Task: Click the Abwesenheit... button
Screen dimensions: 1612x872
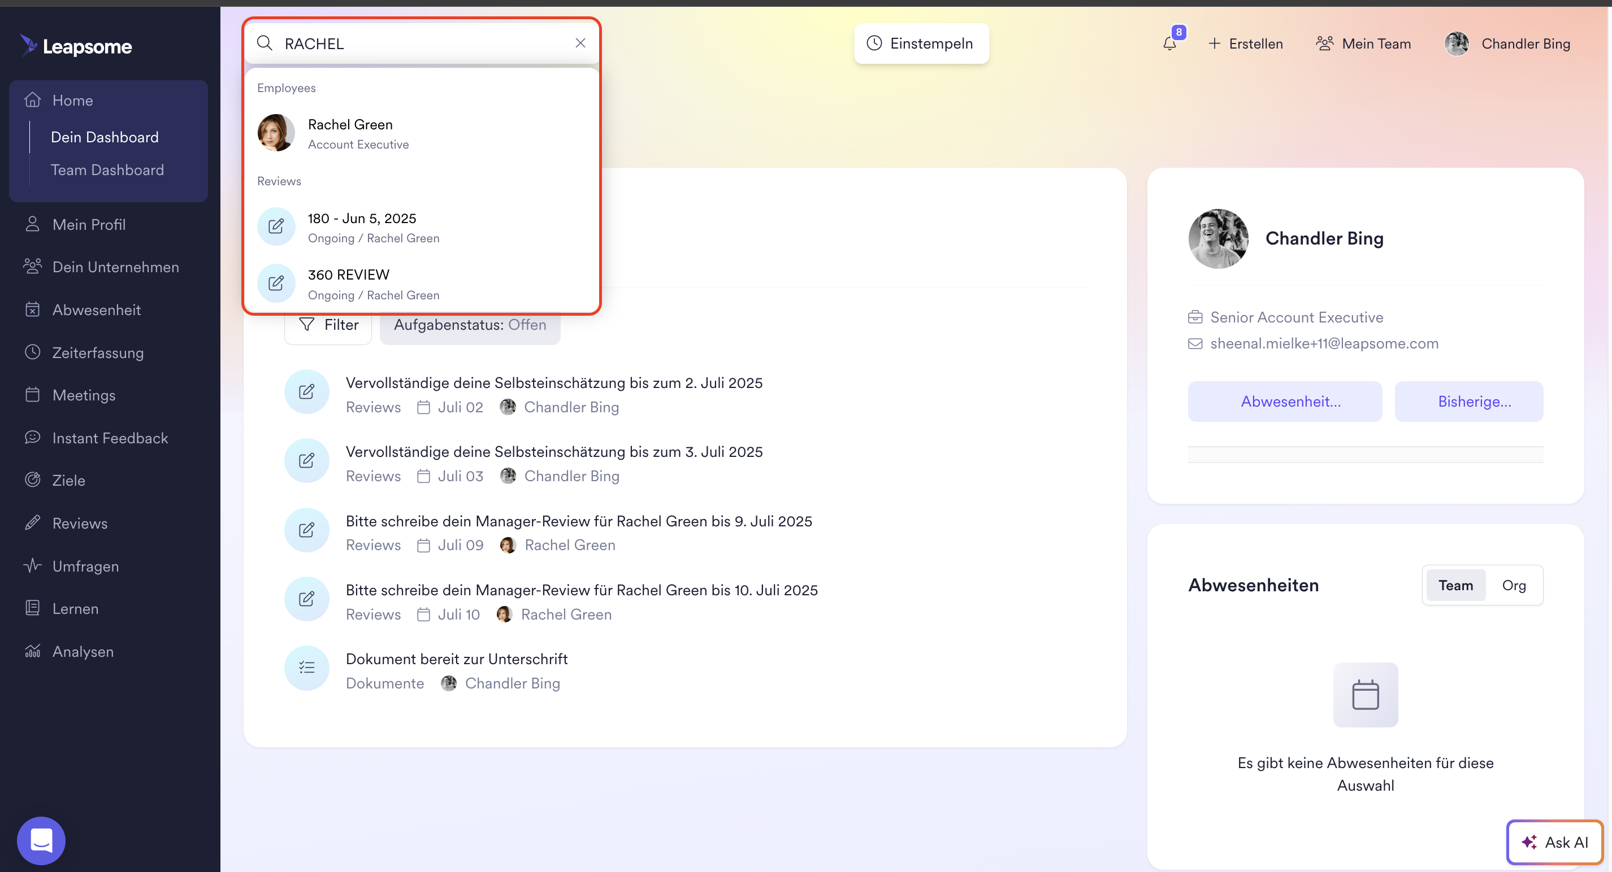Action: click(x=1285, y=402)
